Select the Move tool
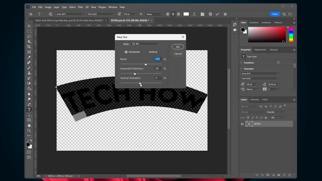Image resolution: width=322 pixels, height=181 pixels. [x=29, y=26]
